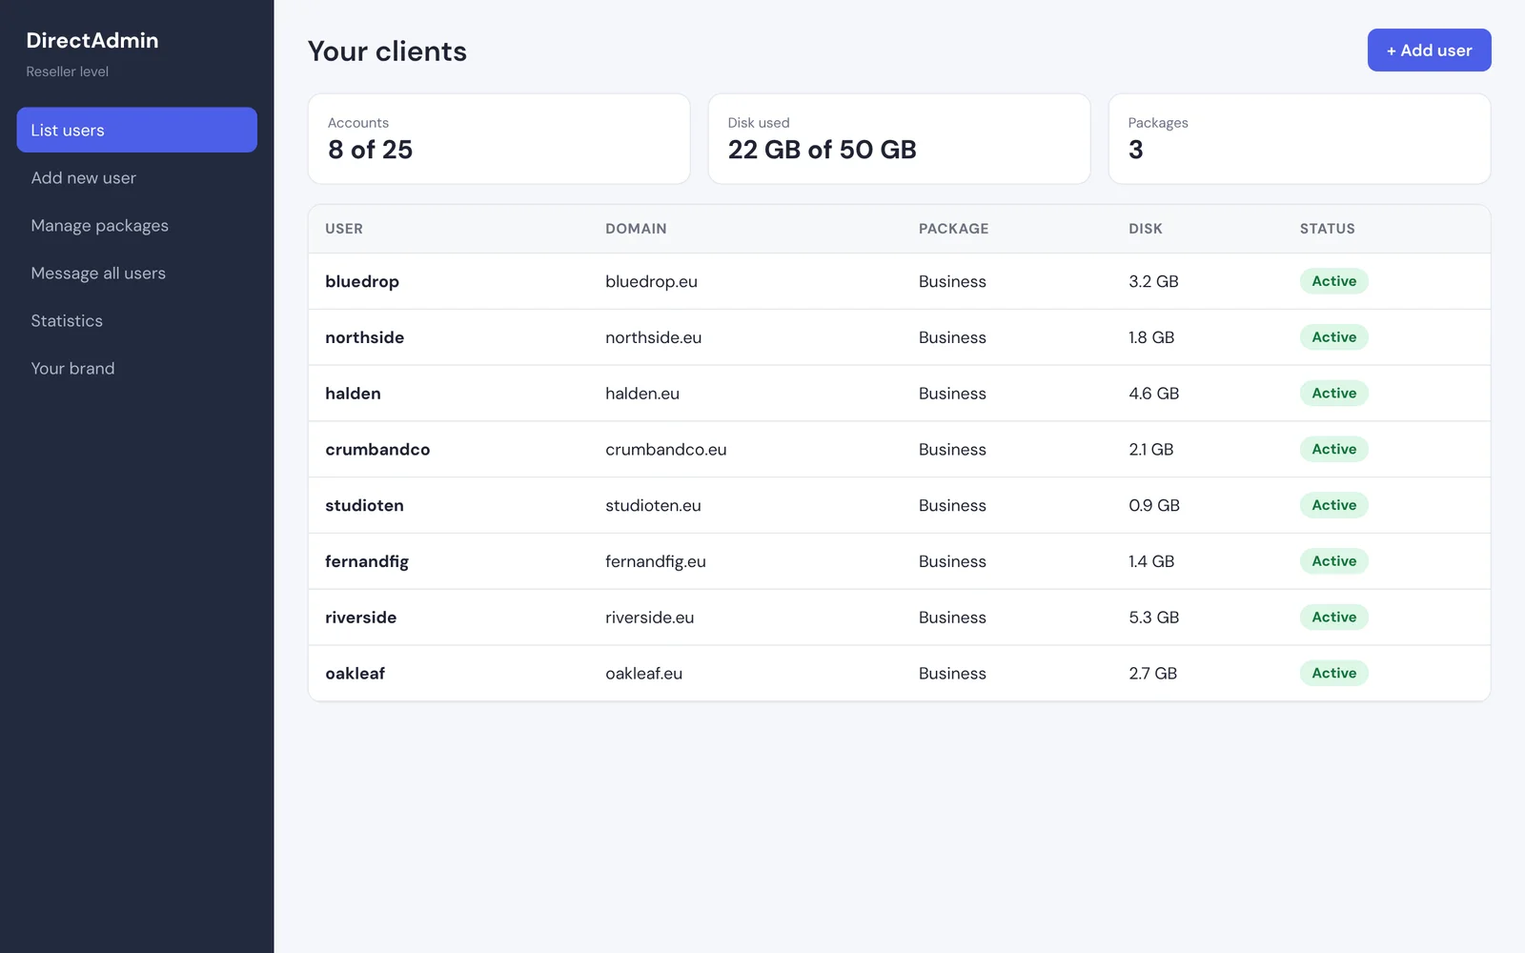Click the DirectAdmin logo text
Image resolution: width=1525 pixels, height=953 pixels.
tap(92, 40)
